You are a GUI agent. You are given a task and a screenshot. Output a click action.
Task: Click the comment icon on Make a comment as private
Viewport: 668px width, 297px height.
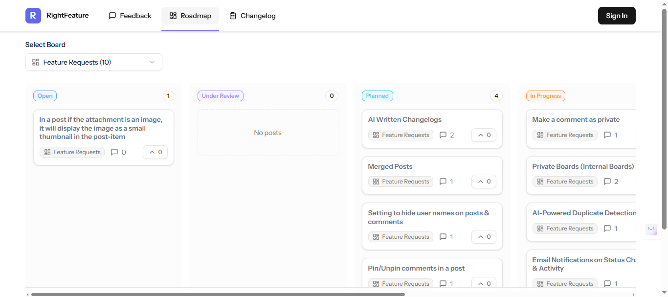coord(607,135)
